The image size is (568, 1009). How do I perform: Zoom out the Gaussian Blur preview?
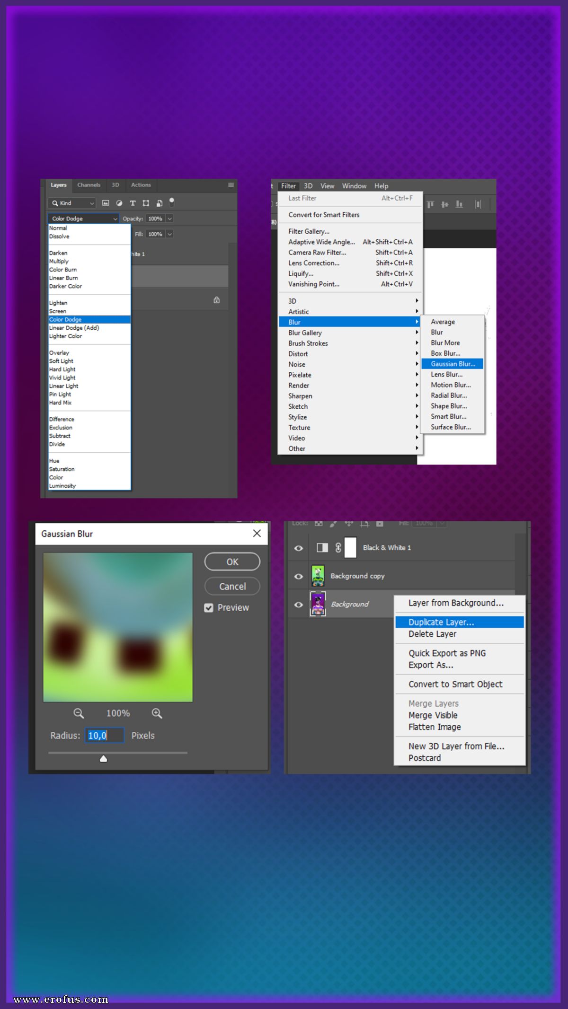(x=79, y=713)
